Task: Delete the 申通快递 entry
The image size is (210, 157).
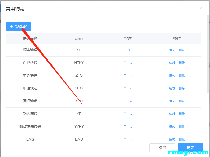Action: point(182,88)
